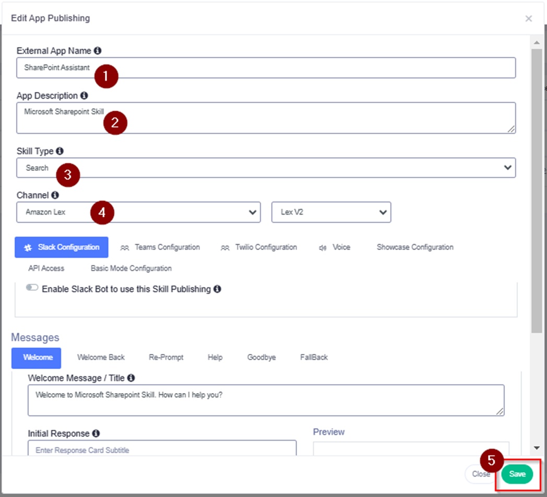Click the Initial Response info icon
The height and width of the screenshot is (497, 547).
pyautogui.click(x=96, y=433)
